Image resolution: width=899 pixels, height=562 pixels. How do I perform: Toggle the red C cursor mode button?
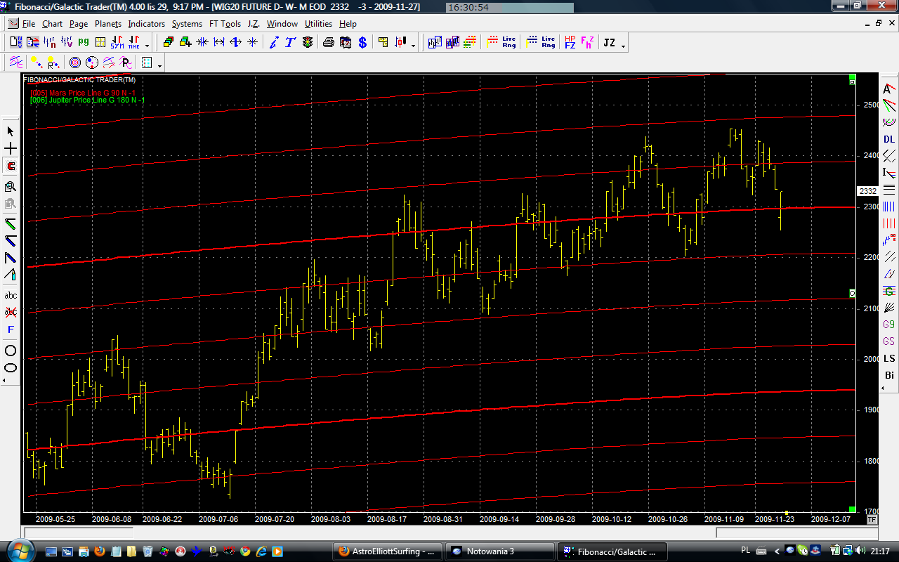click(11, 166)
